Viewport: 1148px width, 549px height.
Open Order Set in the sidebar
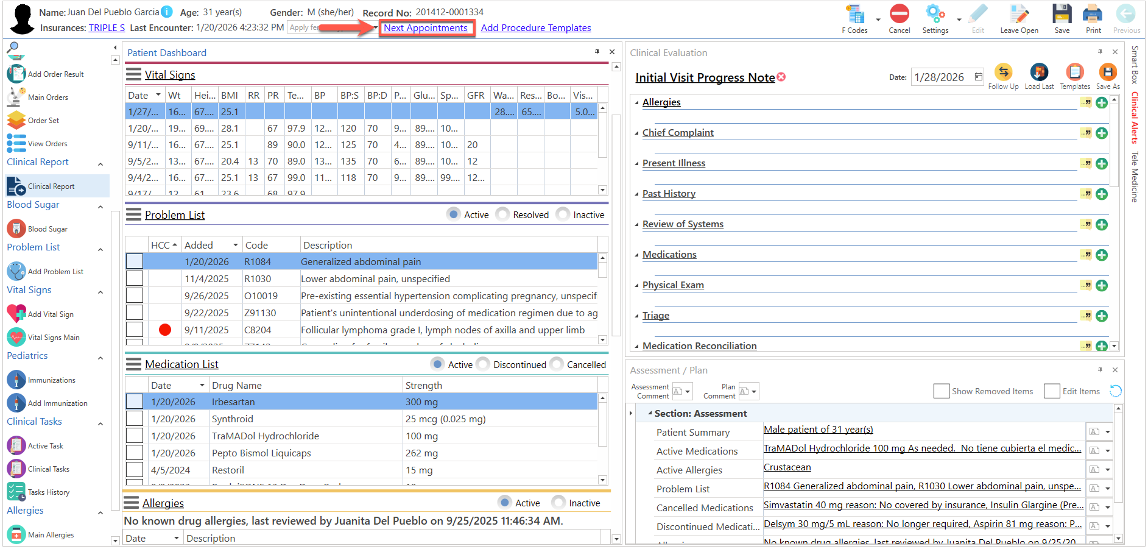tap(33, 120)
